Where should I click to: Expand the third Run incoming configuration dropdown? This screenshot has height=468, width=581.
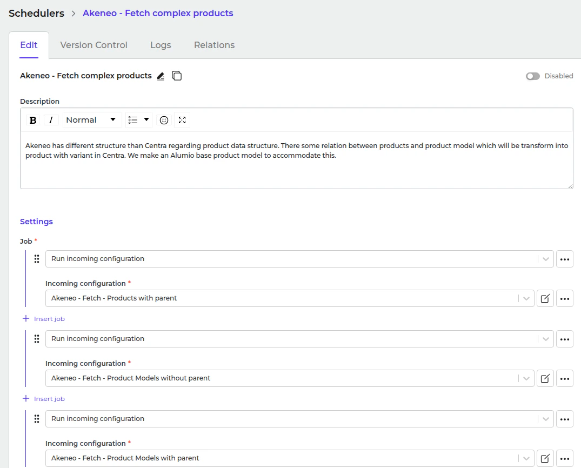[x=546, y=419]
